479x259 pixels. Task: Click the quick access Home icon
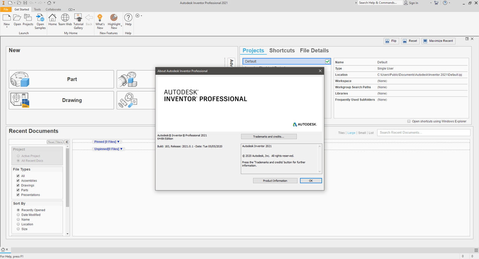tap(49, 3)
